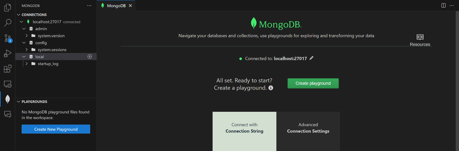Viewport: 459px width, 151px height.
Task: Click the MONGODB sidebar title
Action: 30,6
